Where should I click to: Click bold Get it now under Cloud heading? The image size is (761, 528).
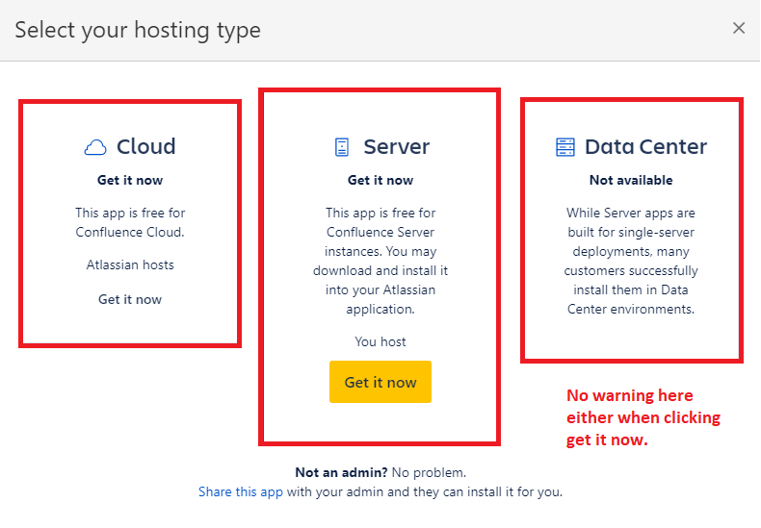point(130,180)
